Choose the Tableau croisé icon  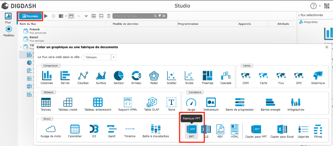click(x=68, y=102)
